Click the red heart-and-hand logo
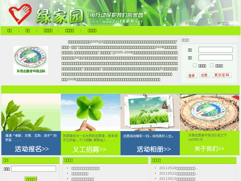Screen dimensions: 241x181 coord(20,14)
